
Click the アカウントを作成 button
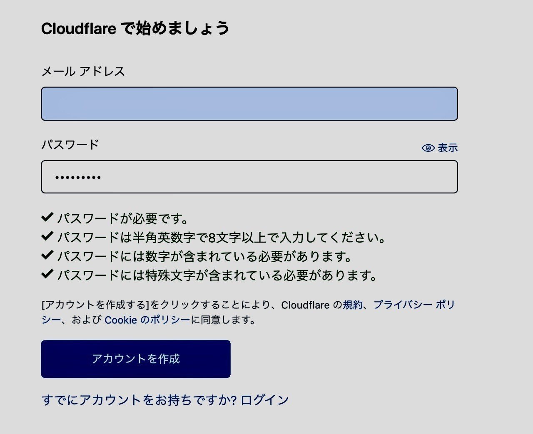point(136,359)
